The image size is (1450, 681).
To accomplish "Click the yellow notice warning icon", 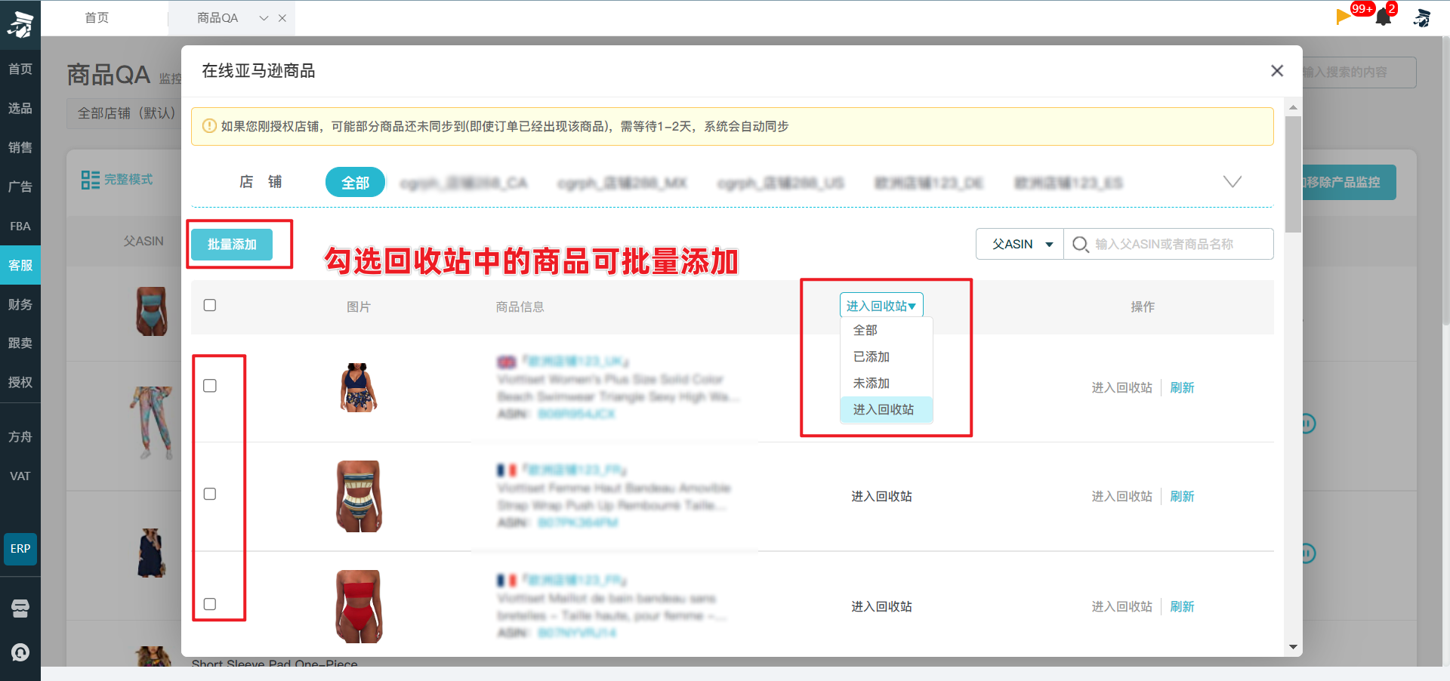I will pyautogui.click(x=209, y=126).
